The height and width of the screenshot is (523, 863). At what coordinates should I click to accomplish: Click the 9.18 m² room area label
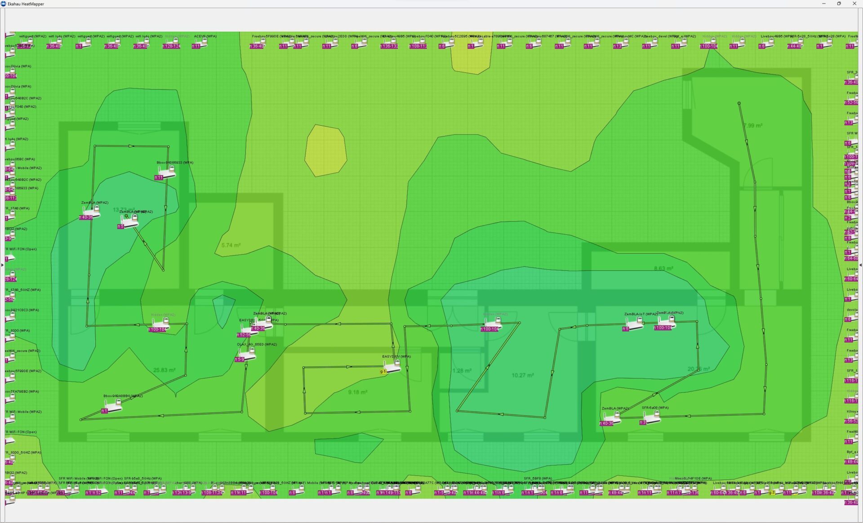tap(357, 392)
